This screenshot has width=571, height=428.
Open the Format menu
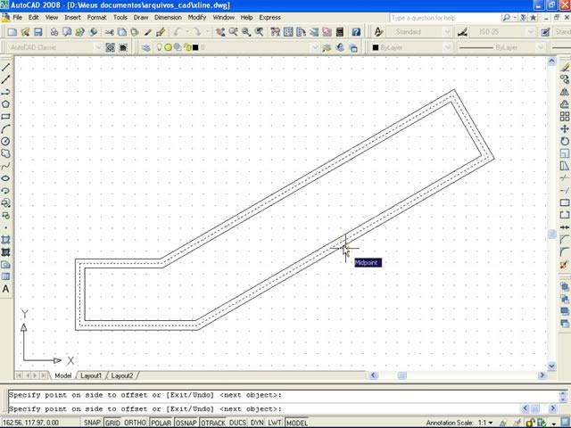pos(96,18)
